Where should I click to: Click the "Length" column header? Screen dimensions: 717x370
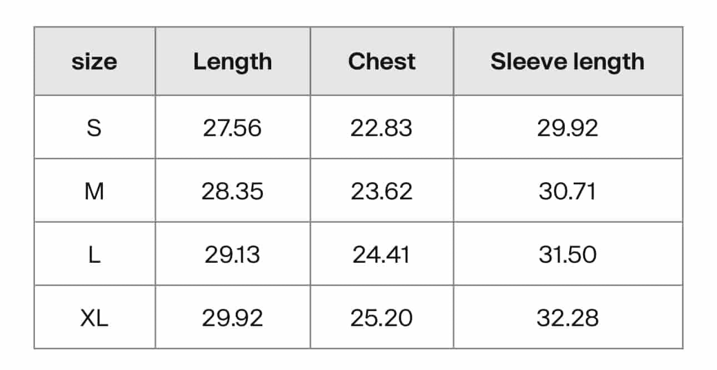(x=232, y=62)
